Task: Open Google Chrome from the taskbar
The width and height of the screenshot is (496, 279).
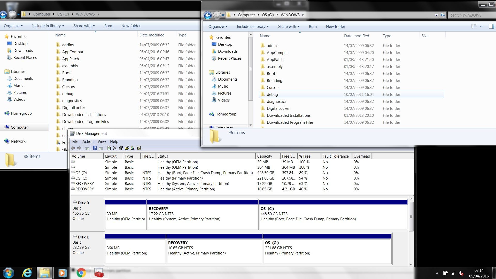Action: pyautogui.click(x=81, y=273)
